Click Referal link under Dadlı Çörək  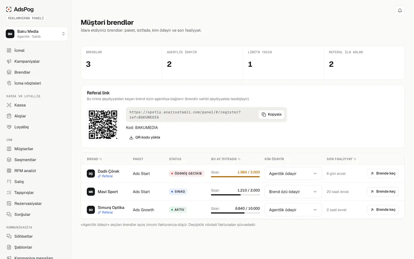pyautogui.click(x=105, y=176)
